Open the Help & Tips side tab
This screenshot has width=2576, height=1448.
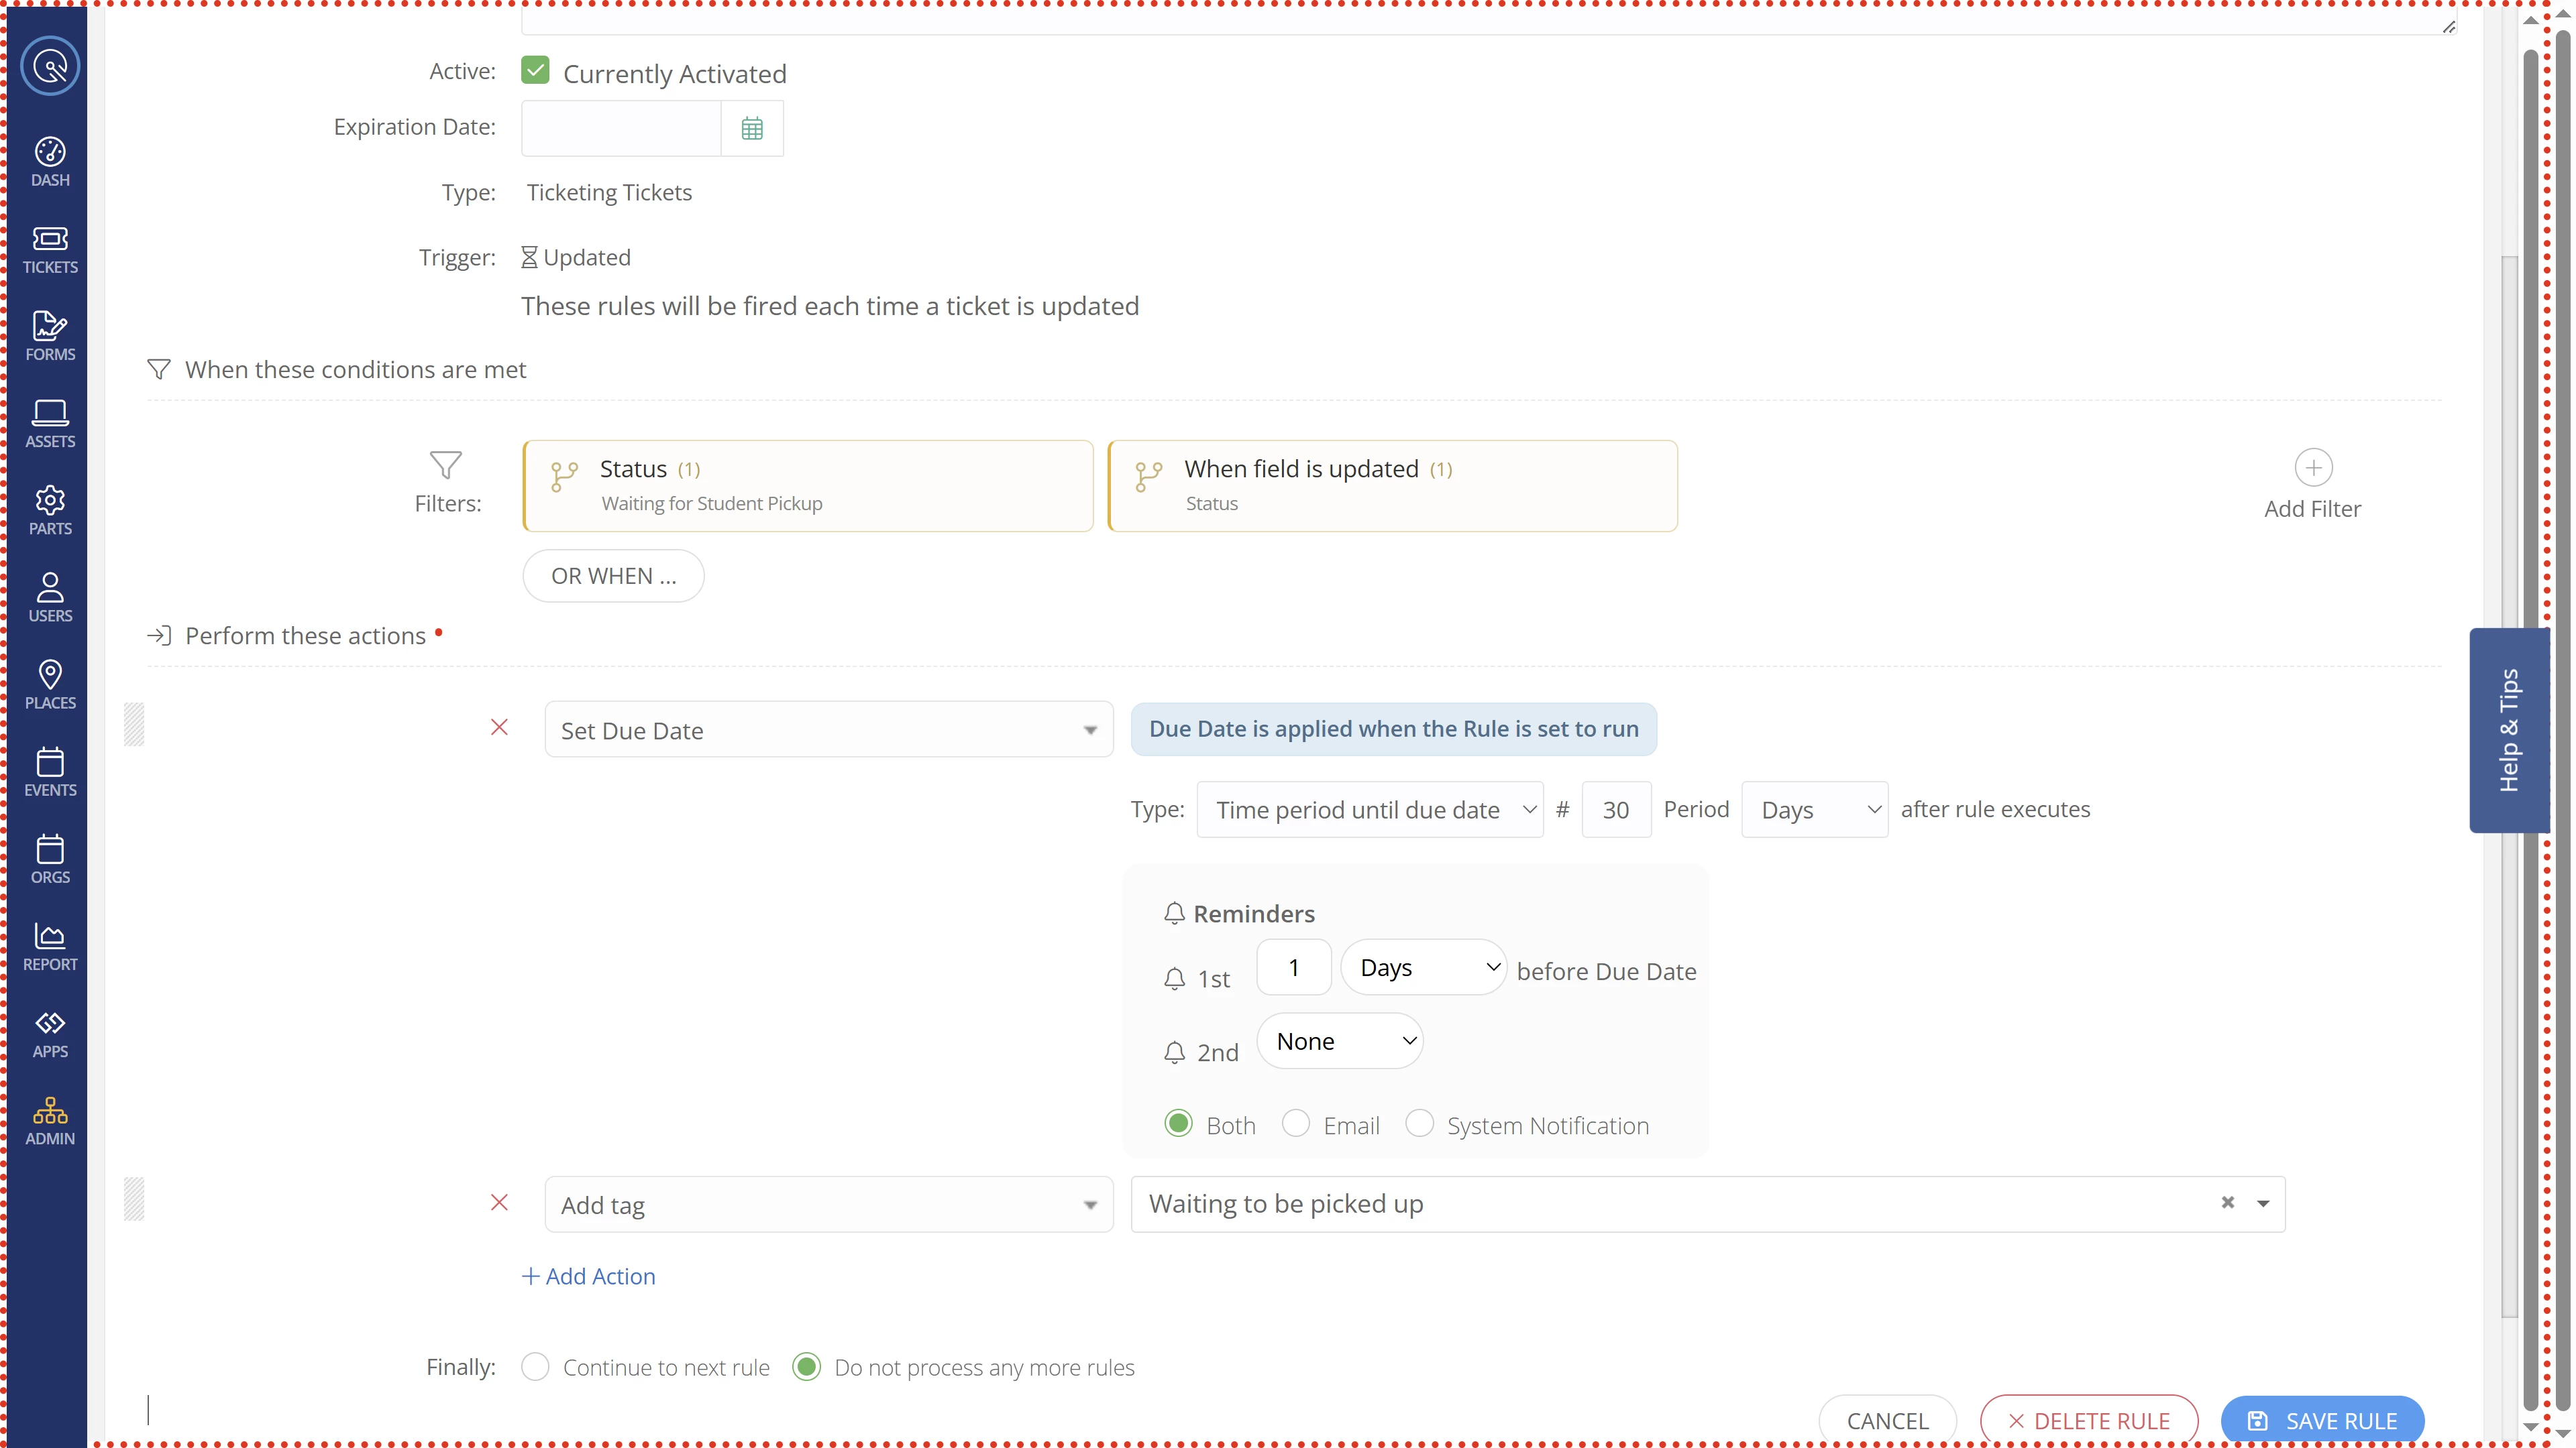(x=2508, y=729)
